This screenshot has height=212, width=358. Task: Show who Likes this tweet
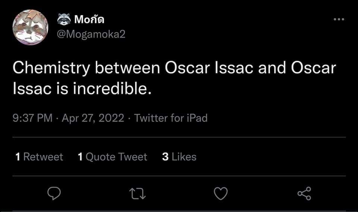click(184, 157)
